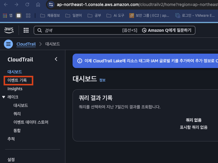Viewport: 218px width, 163px height.
Task: Go to AWS console home via logo
Action: click(x=9, y=30)
